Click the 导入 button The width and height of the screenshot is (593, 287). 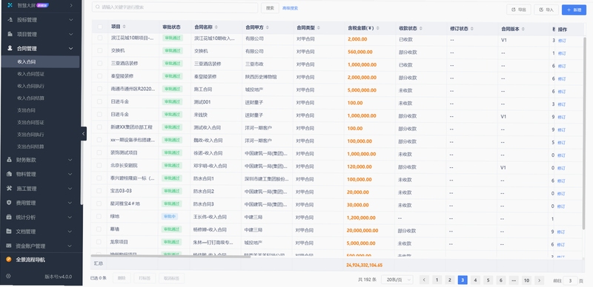coord(546,10)
